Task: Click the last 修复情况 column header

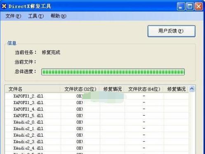Action: click(x=176, y=89)
